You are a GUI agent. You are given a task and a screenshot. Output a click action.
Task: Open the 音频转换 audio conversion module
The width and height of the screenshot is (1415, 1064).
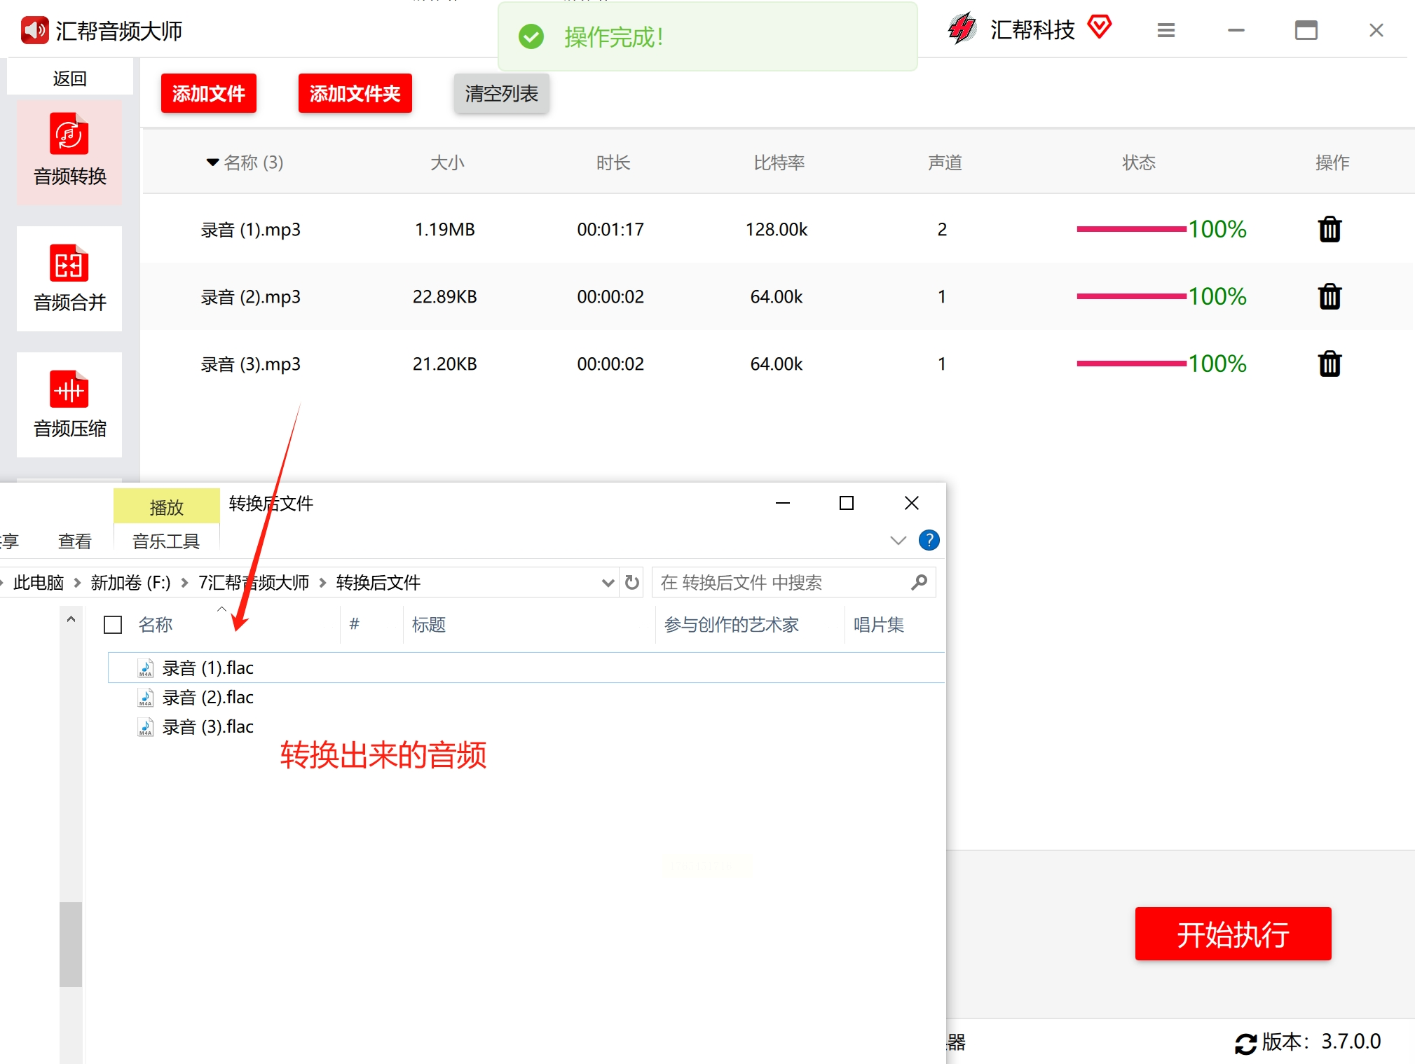click(69, 151)
